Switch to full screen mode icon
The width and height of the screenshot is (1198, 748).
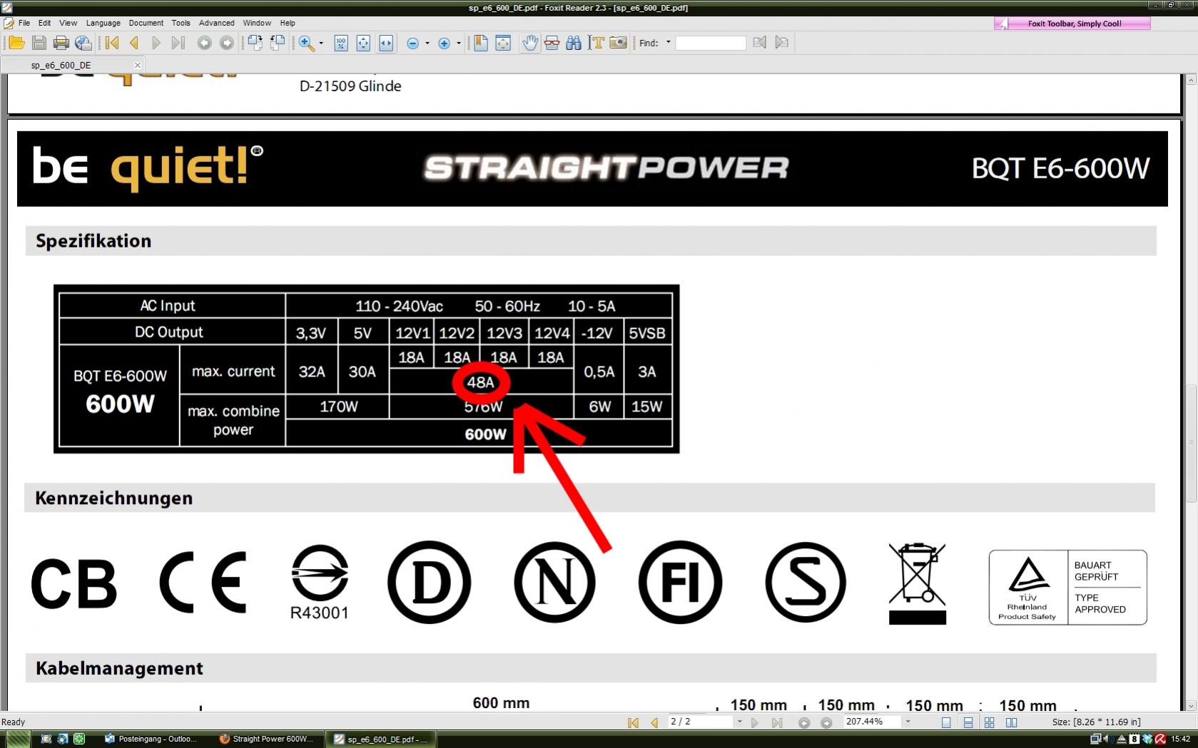(503, 43)
